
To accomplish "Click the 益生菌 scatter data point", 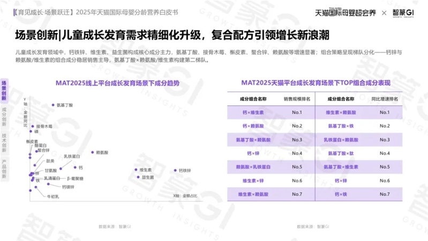I will (138, 177).
